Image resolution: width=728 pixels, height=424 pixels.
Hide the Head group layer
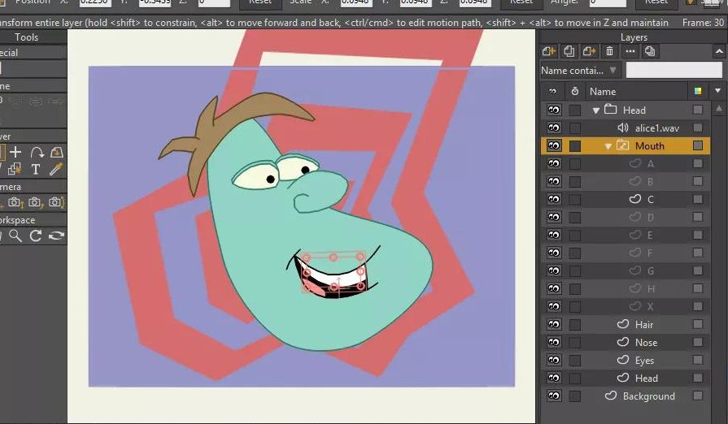coord(553,110)
